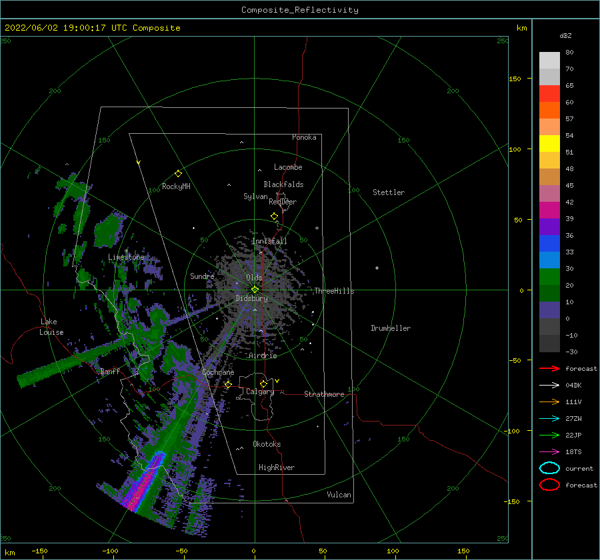Click the HighRiver city label
Screen dimensions: 600x560
point(277,467)
